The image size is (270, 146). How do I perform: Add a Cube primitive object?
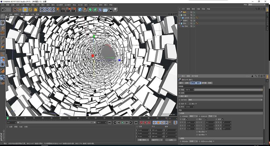[x=80, y=10]
